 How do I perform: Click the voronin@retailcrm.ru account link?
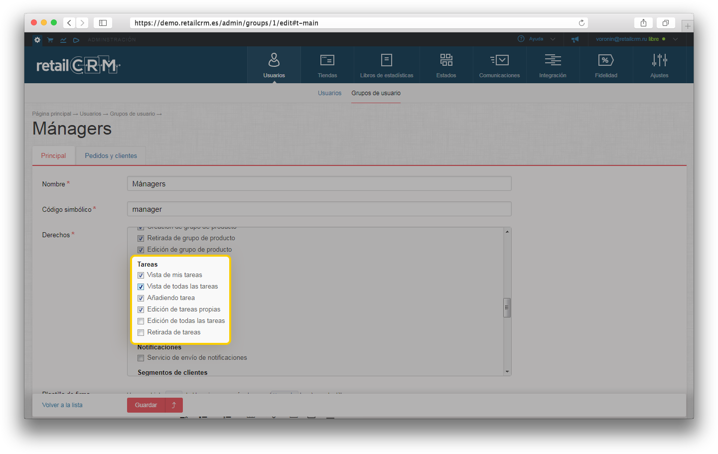click(621, 39)
